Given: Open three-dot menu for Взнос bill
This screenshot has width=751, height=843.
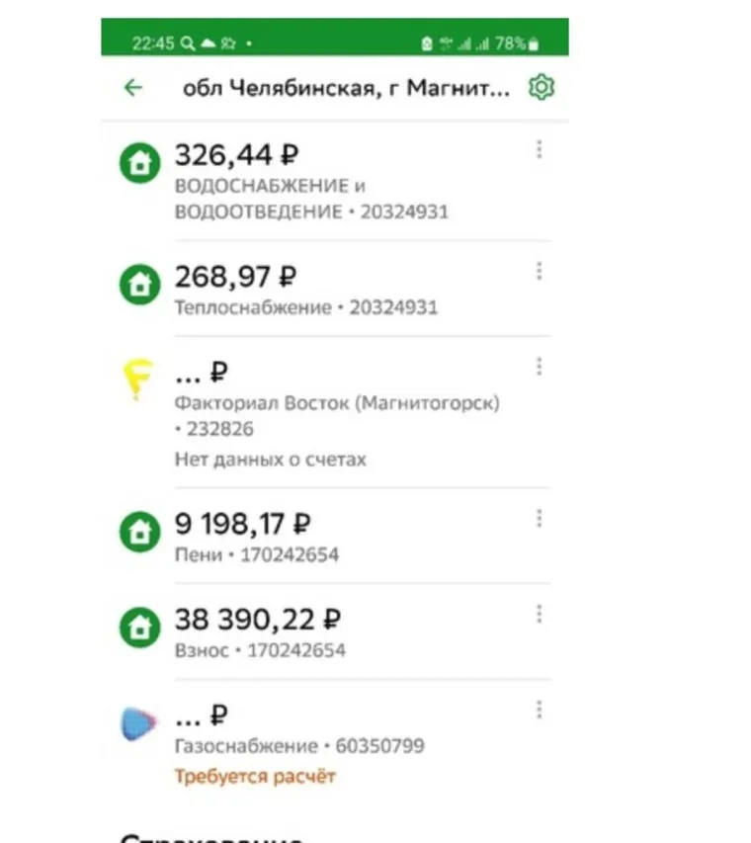Looking at the screenshot, I should tap(539, 614).
